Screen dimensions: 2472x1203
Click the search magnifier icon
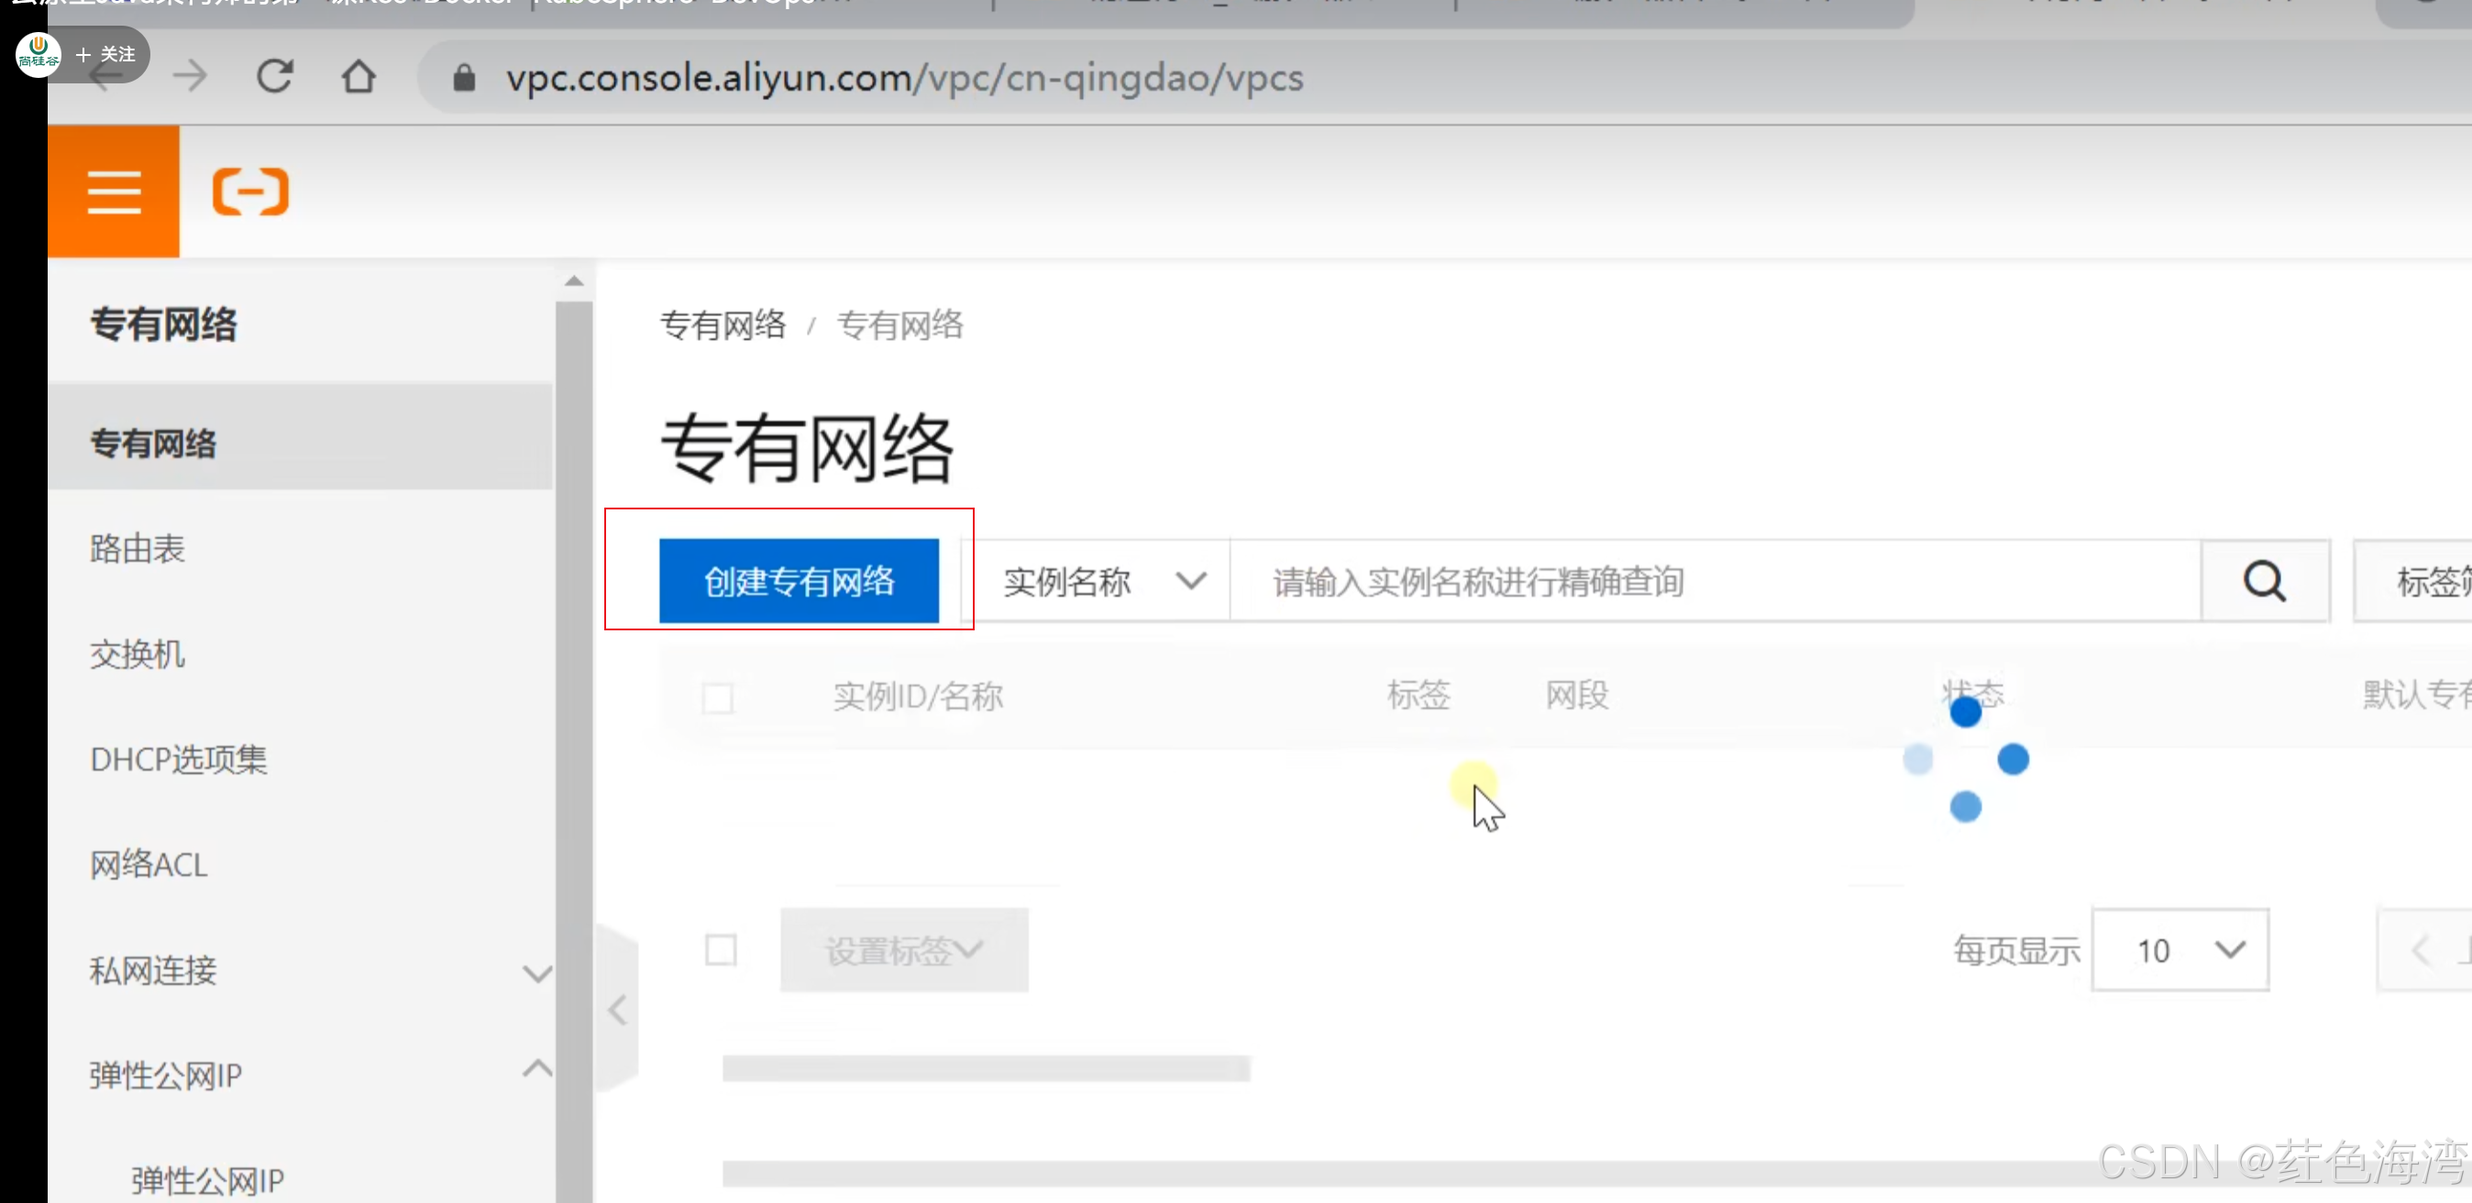tap(2264, 581)
